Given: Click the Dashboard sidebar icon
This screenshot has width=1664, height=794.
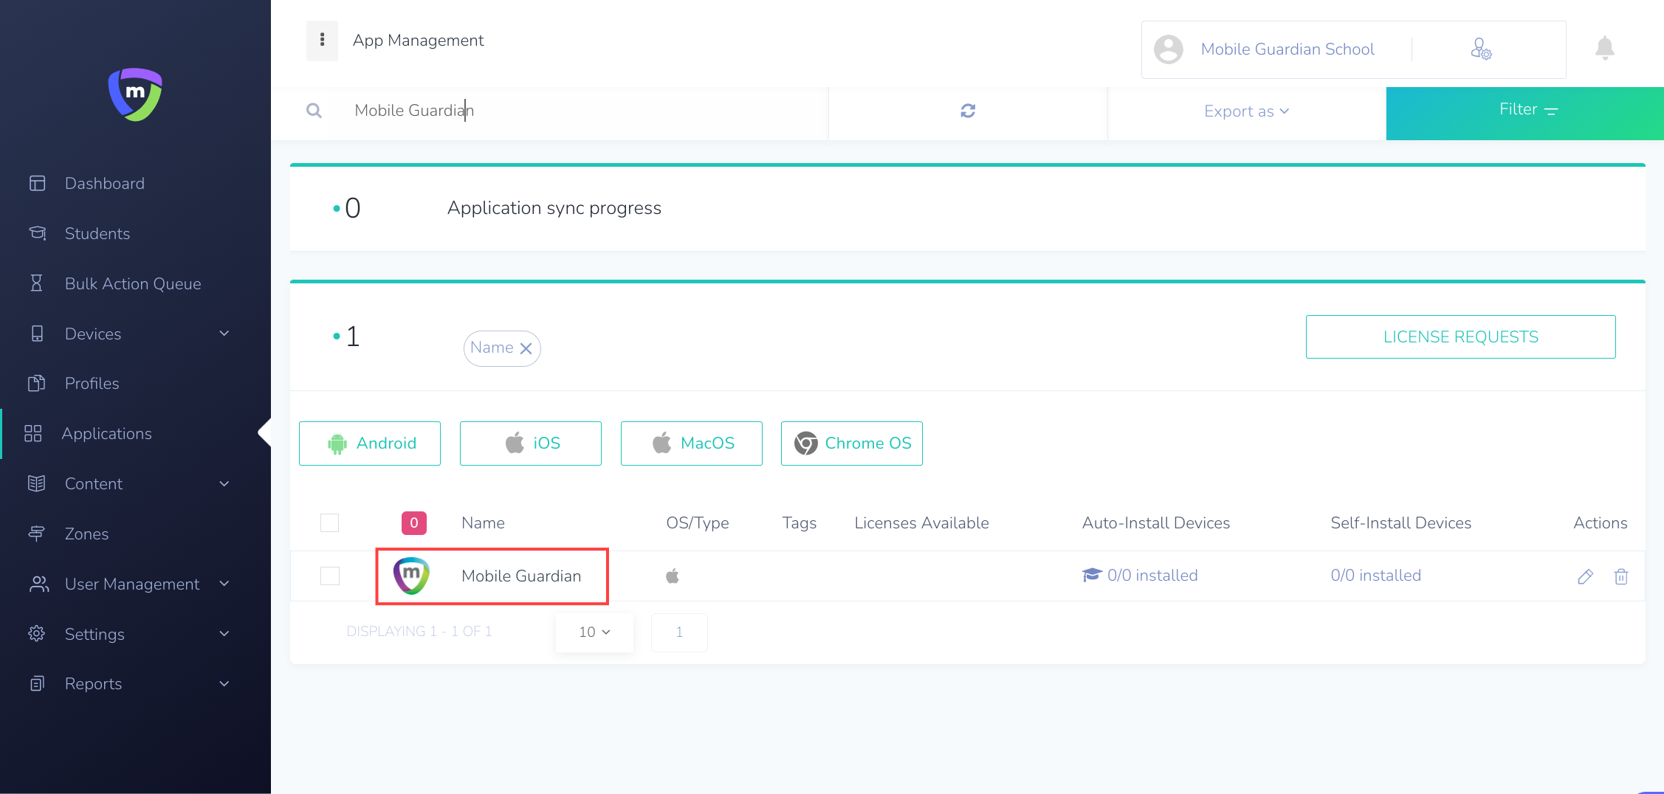Looking at the screenshot, I should click(x=37, y=183).
